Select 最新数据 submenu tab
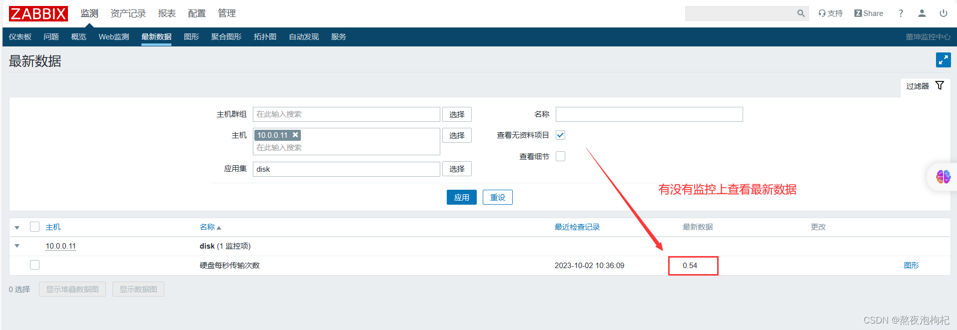Image resolution: width=957 pixels, height=330 pixels. (x=156, y=37)
